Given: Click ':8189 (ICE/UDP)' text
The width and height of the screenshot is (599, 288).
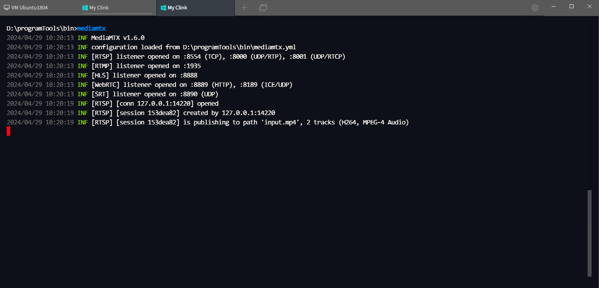Looking at the screenshot, I should [x=266, y=85].
